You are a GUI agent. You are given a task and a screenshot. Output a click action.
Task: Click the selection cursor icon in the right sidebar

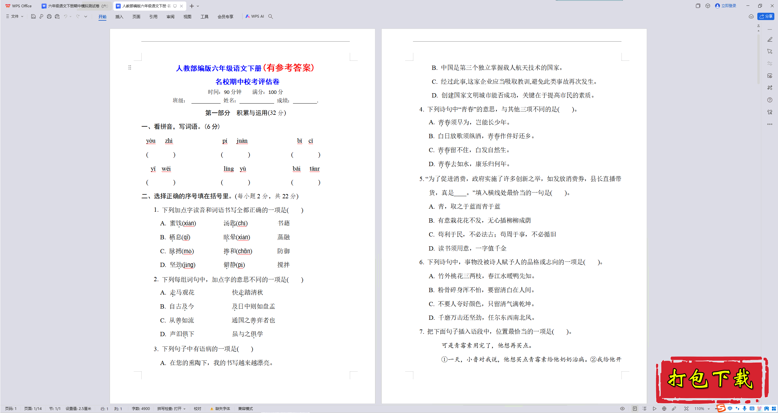(x=770, y=51)
